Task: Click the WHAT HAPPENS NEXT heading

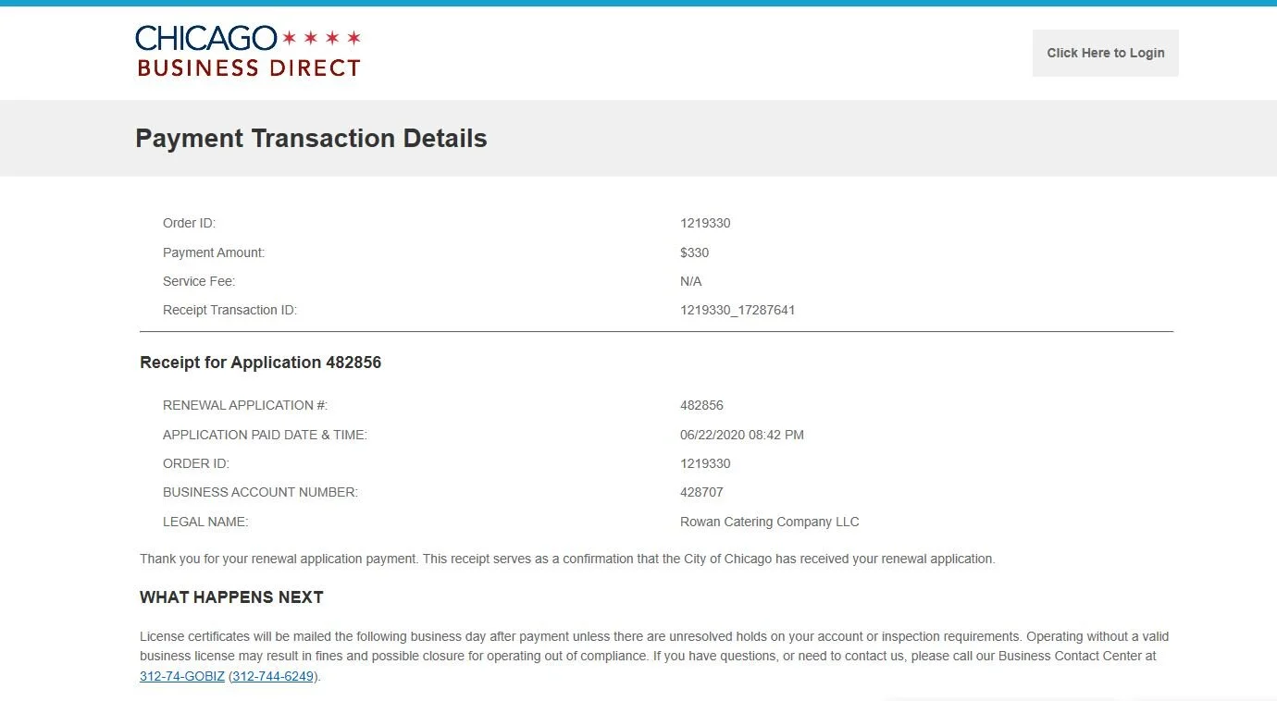Action: point(230,597)
